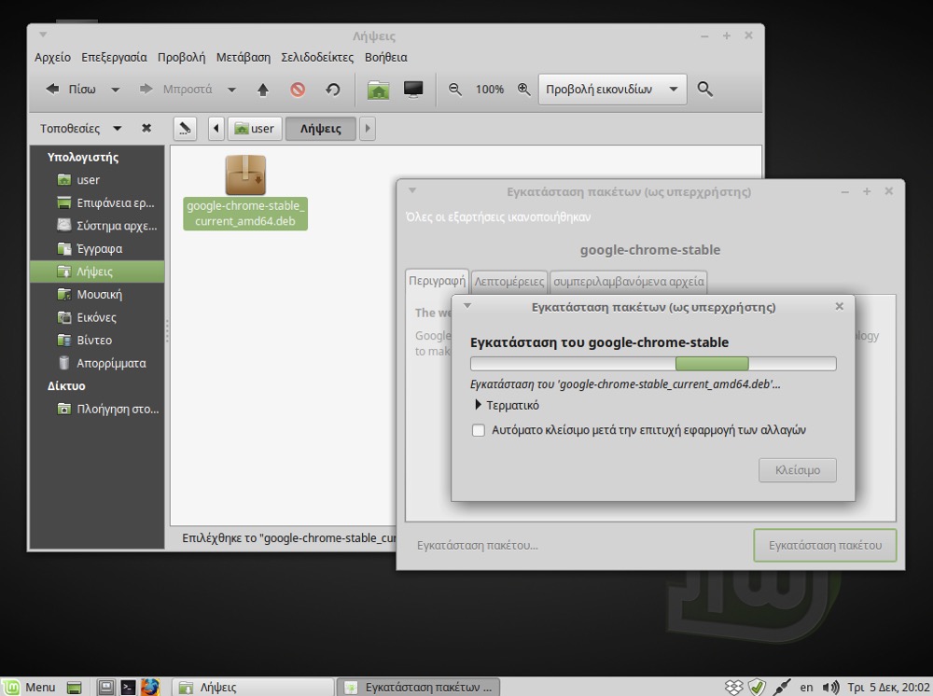Switch to the Λεπτομέρειες tab
Screen dimensions: 933x696
click(508, 281)
